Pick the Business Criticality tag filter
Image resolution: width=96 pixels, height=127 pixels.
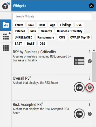click(70, 31)
